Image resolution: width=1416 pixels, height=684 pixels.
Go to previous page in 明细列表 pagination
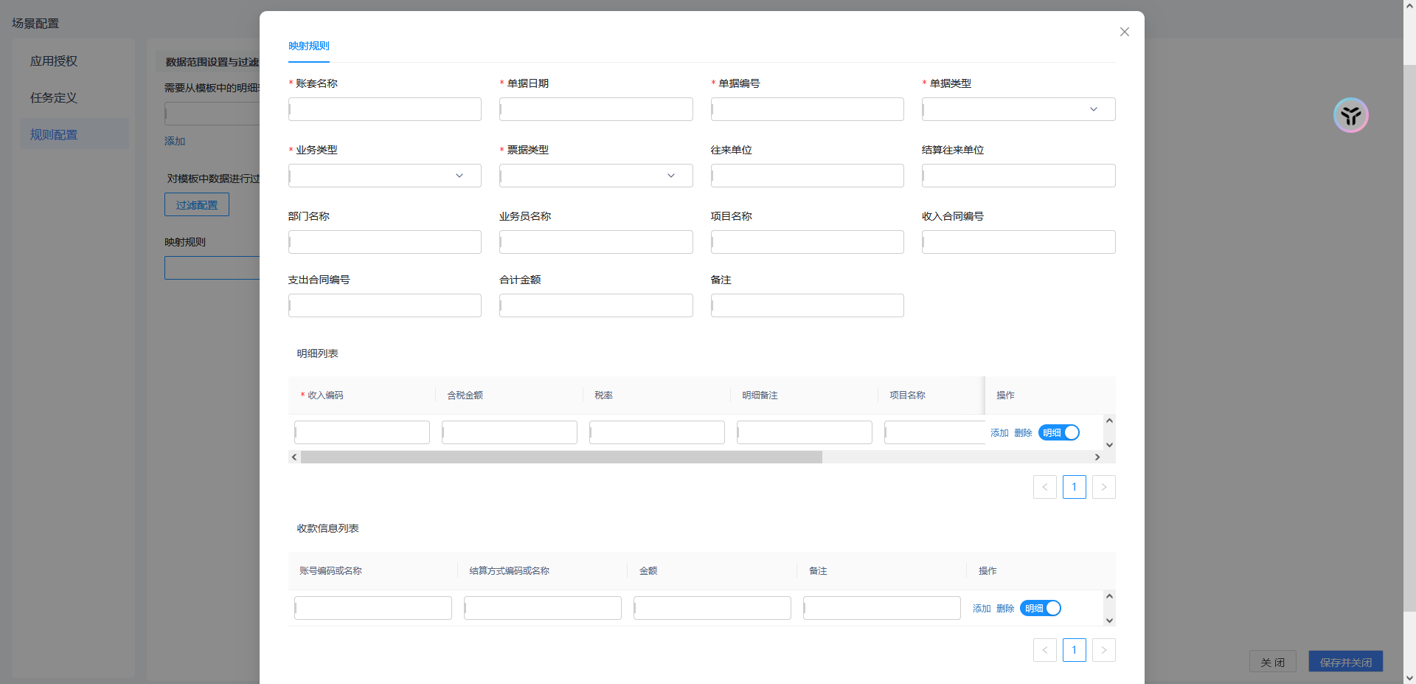tap(1044, 487)
